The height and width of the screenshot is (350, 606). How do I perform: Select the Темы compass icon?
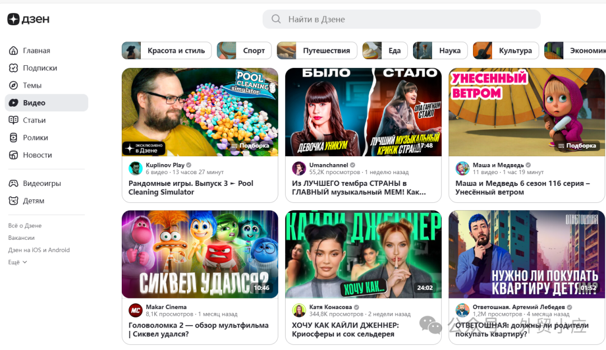13,85
